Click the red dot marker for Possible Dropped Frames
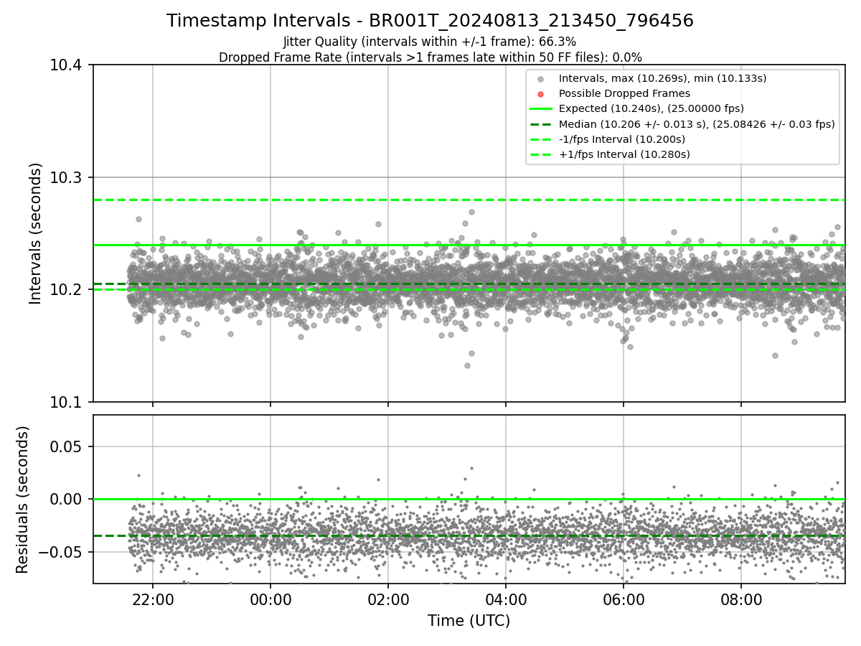Image resolution: width=861 pixels, height=646 pixels. tap(541, 94)
